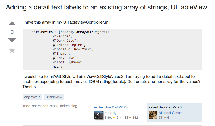Downvote the question with the down arrow
The image size is (215, 126).
point(12,40)
